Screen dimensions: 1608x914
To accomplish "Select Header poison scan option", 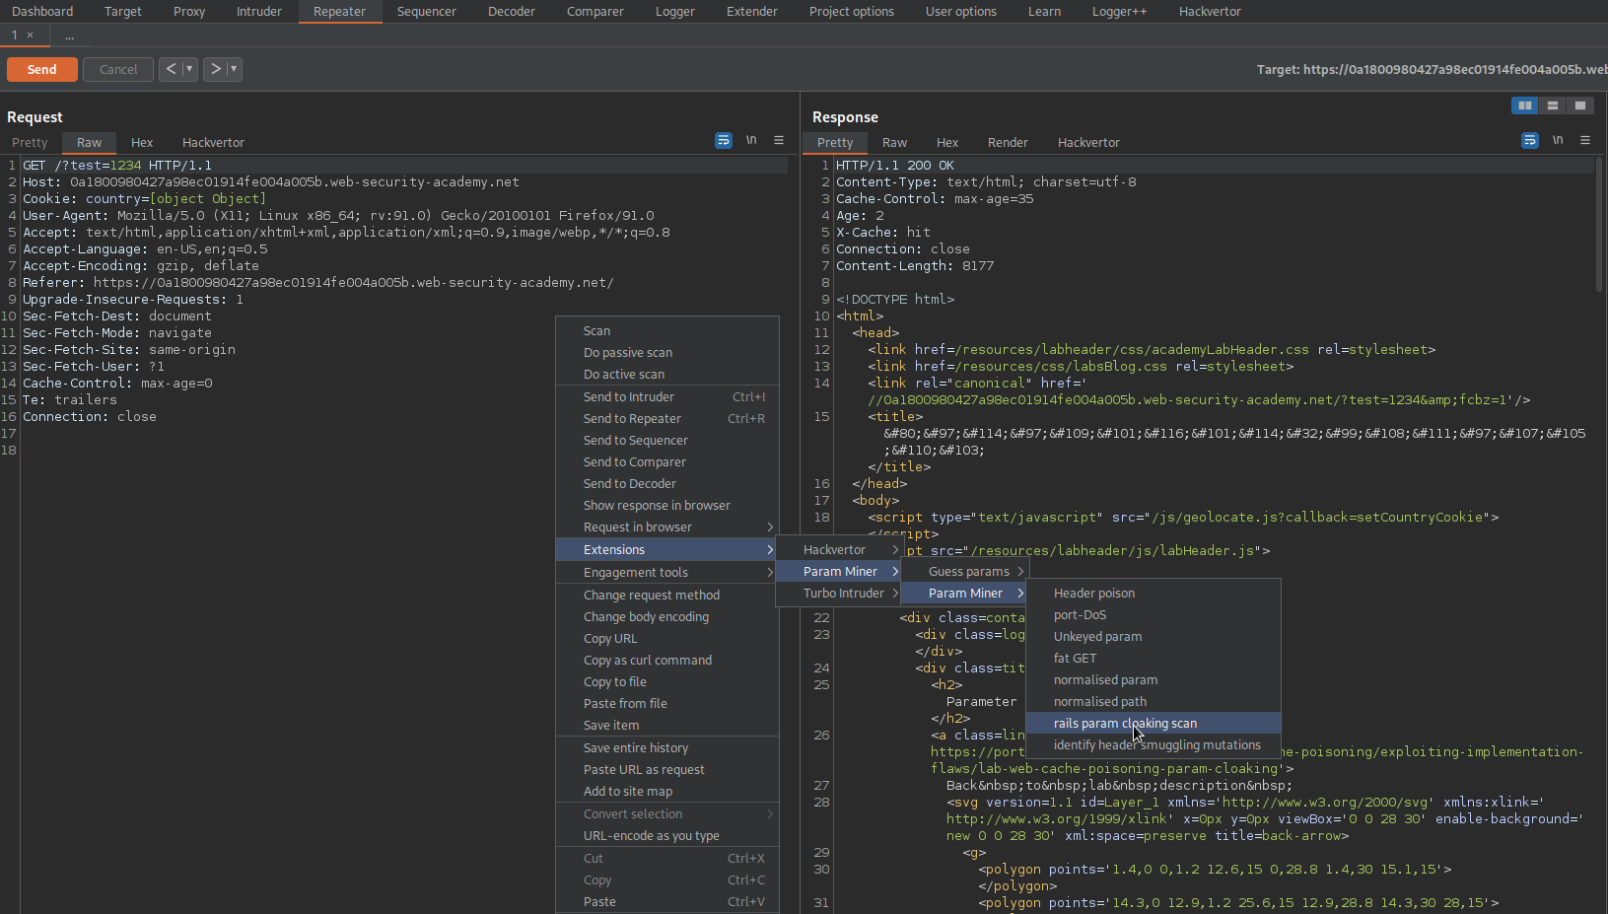I will click(1154, 594).
